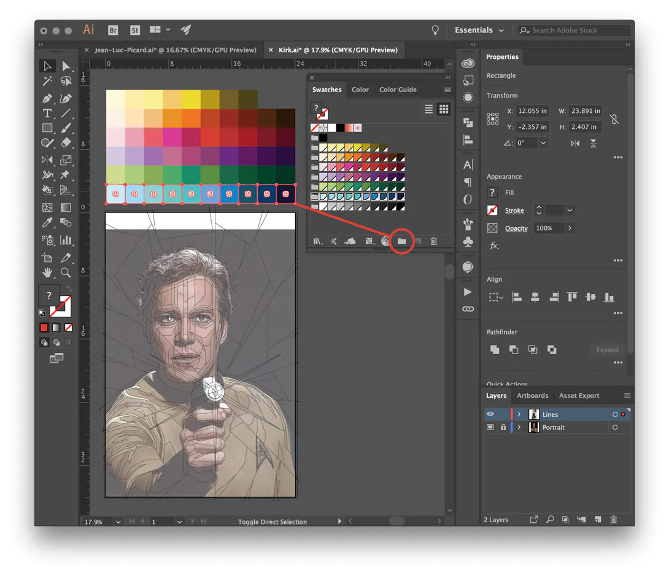Open the Arrange Documents dropdown
This screenshot has height=575, width=669.
point(160,29)
